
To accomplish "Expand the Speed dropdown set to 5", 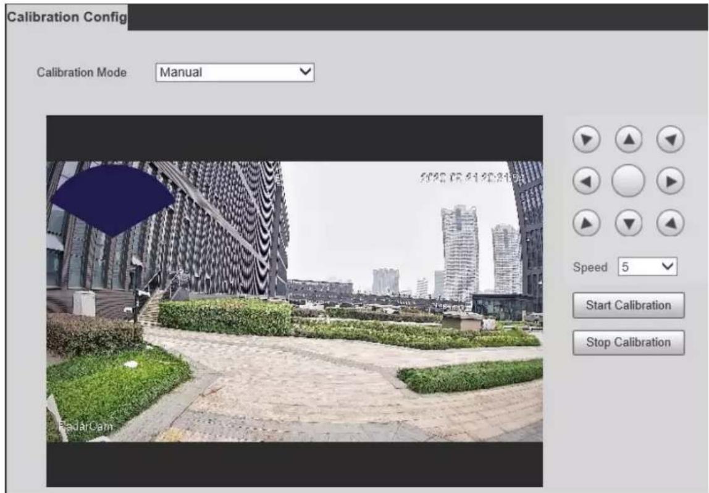I will [647, 267].
